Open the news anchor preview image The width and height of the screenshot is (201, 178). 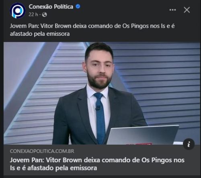102,93
